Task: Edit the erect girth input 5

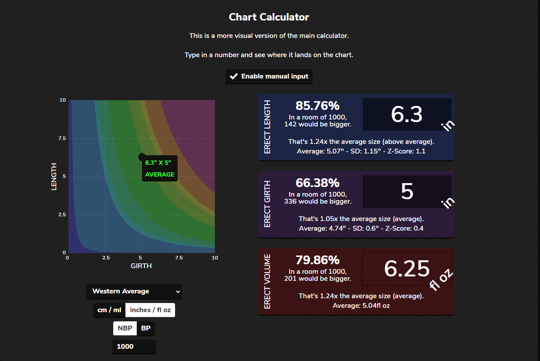Action: pyautogui.click(x=407, y=191)
